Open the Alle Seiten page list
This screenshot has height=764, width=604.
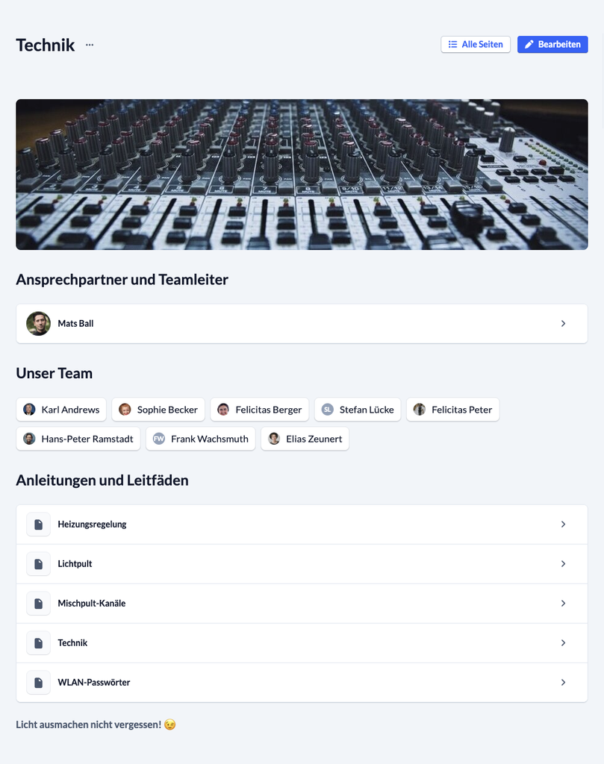pyautogui.click(x=476, y=44)
